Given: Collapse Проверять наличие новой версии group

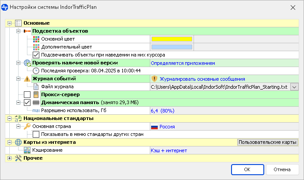Looking at the screenshot, I should coord(18,63).
